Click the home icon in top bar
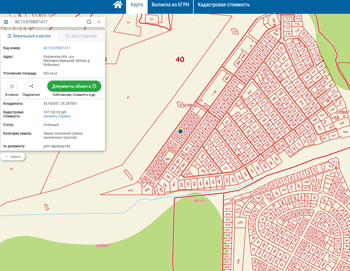This screenshot has width=350, height=271. coord(118,5)
